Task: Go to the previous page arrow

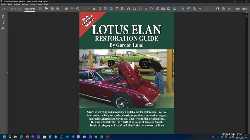Action: tap(72, 9)
